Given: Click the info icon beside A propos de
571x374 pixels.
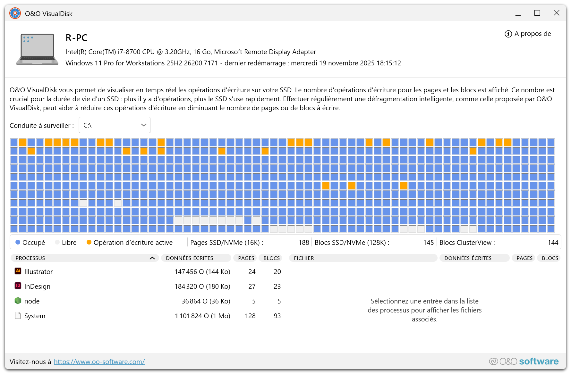Looking at the screenshot, I should (508, 34).
